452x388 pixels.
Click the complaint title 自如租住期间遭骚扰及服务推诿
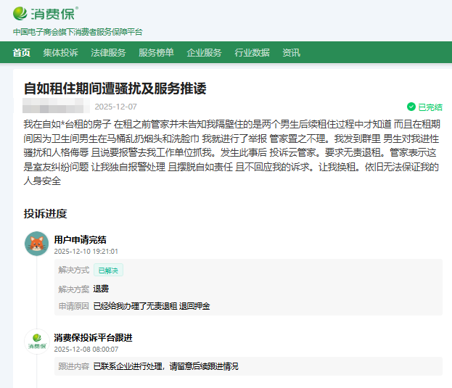pos(115,88)
